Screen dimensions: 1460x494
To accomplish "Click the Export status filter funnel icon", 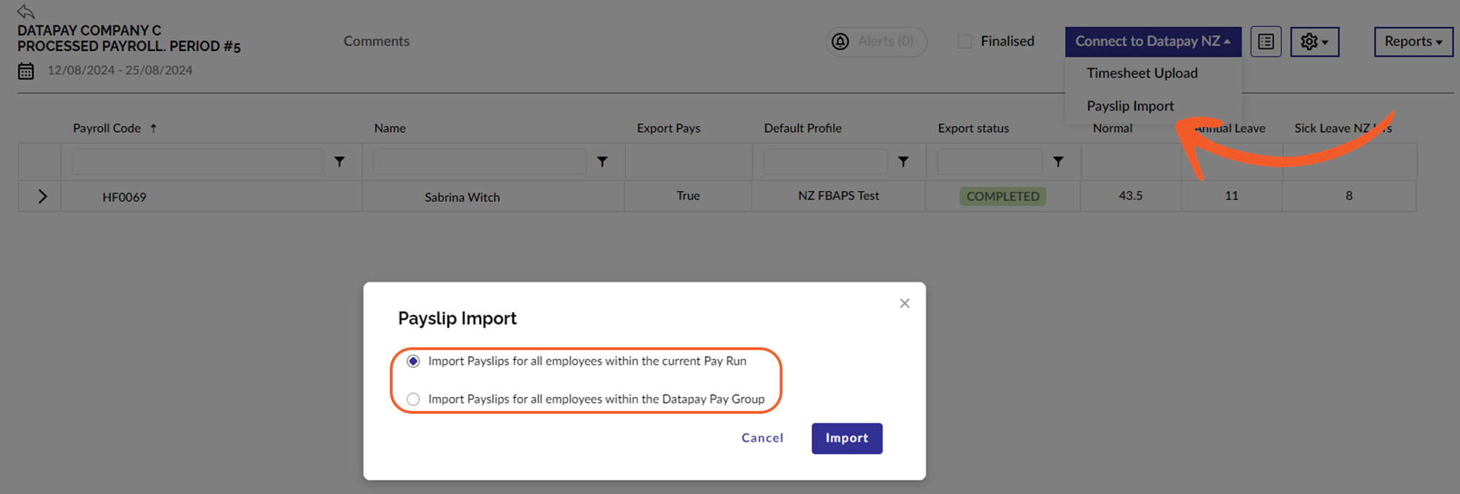I will click(x=1058, y=162).
